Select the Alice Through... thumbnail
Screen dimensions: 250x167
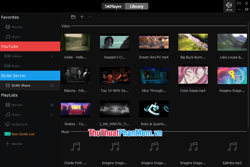coord(154,75)
